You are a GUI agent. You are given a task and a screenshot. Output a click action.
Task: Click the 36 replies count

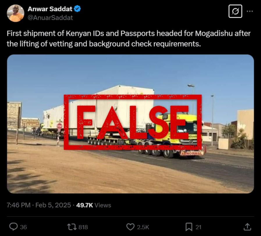click(23, 227)
